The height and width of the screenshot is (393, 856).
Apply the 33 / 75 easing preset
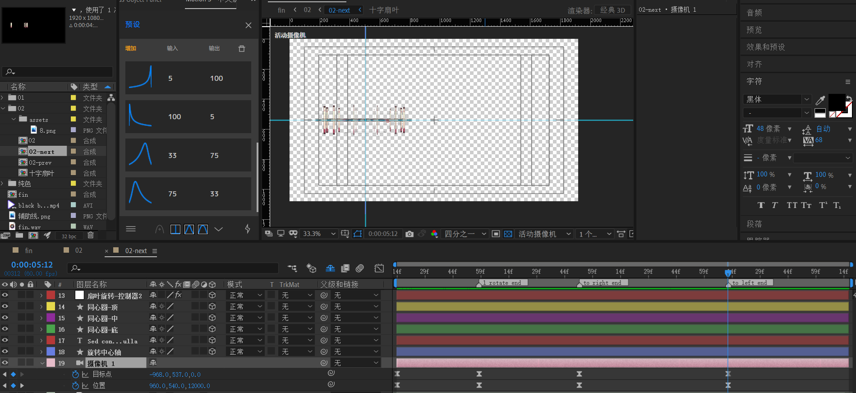point(188,155)
